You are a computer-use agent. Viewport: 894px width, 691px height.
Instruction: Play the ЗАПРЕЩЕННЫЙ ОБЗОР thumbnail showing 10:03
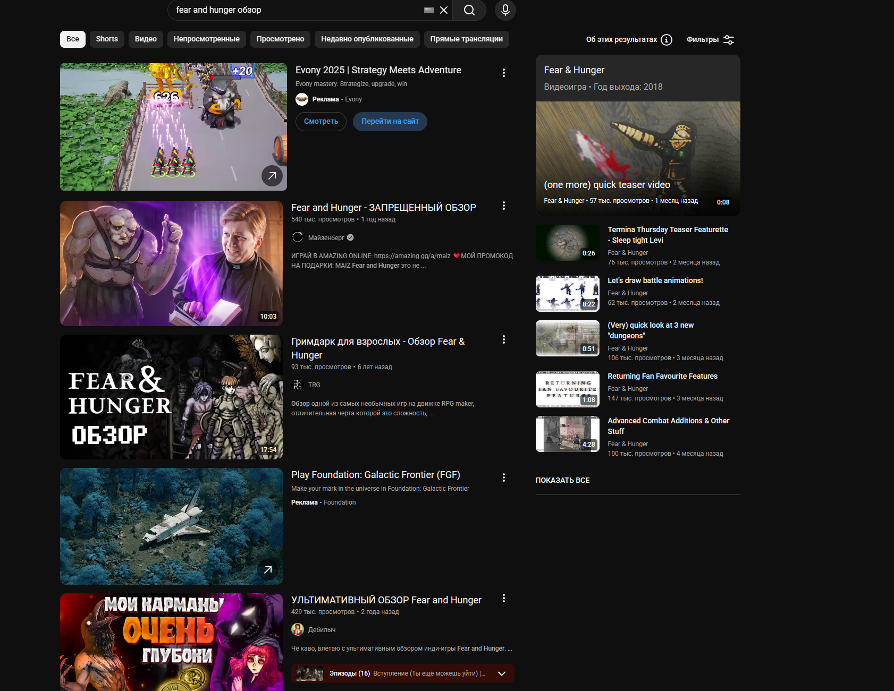click(x=171, y=263)
